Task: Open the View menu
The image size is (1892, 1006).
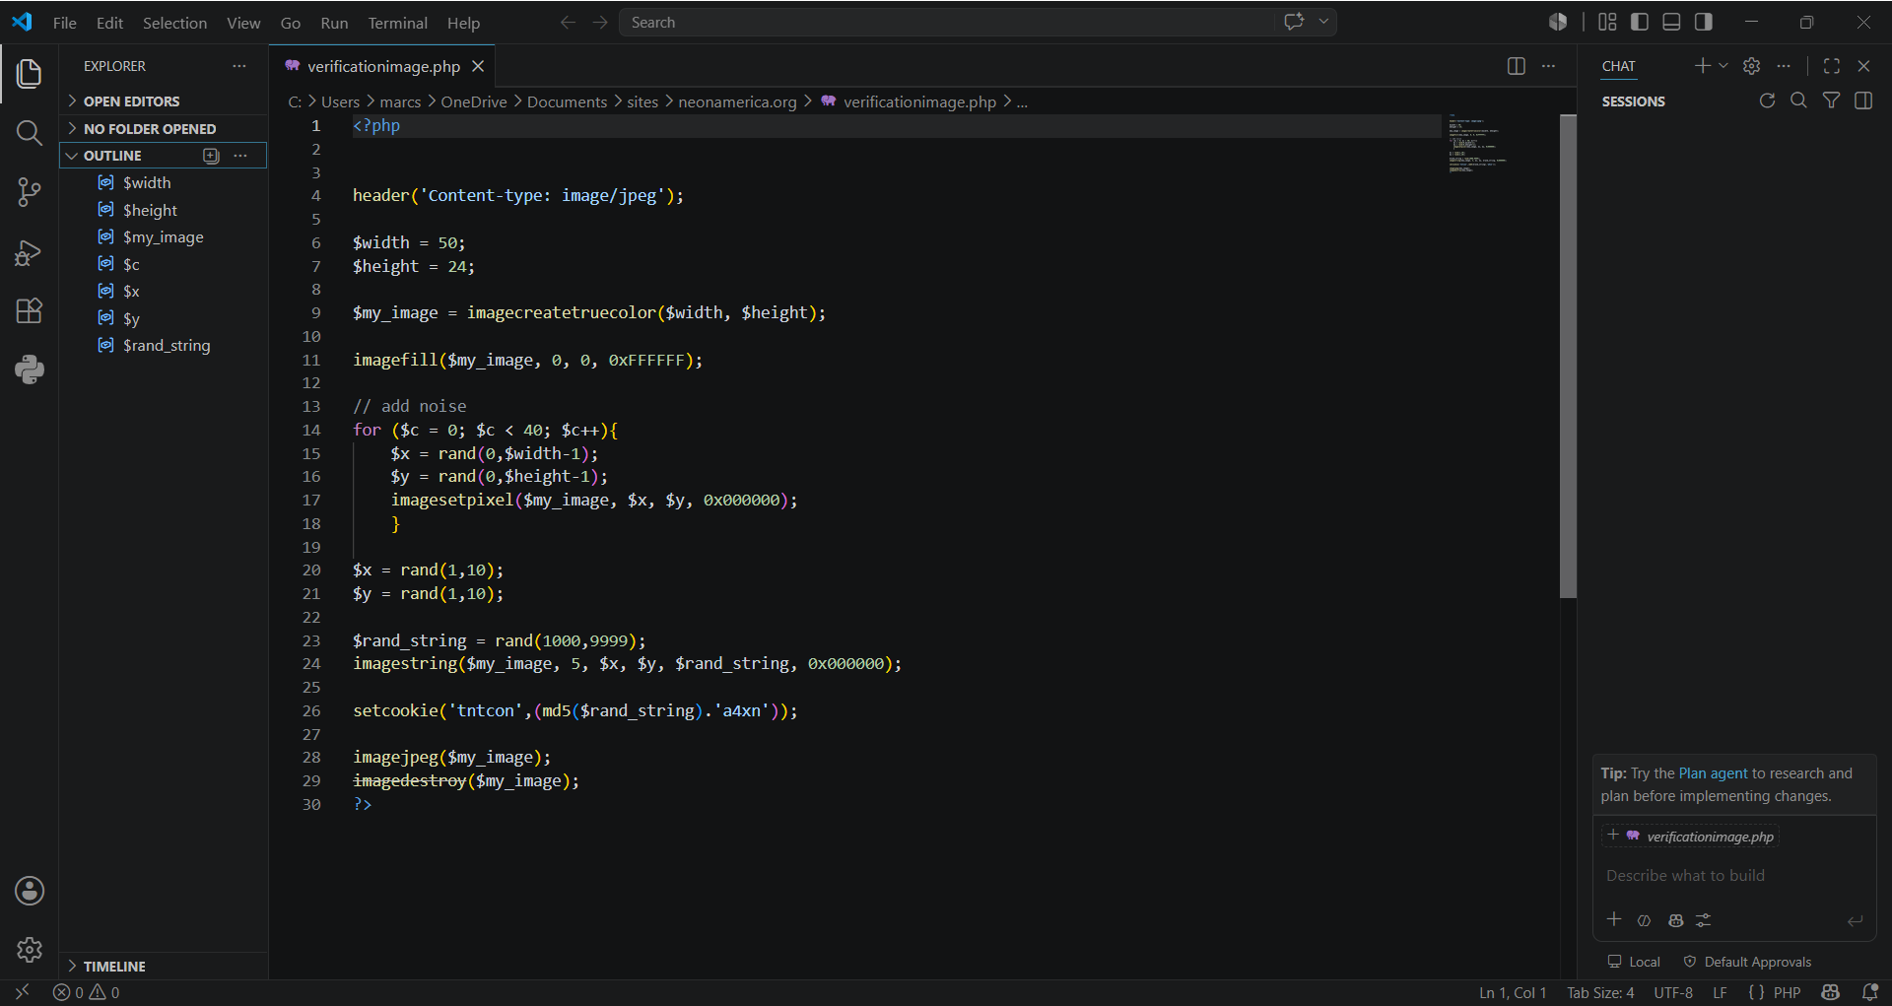Action: [x=243, y=23]
